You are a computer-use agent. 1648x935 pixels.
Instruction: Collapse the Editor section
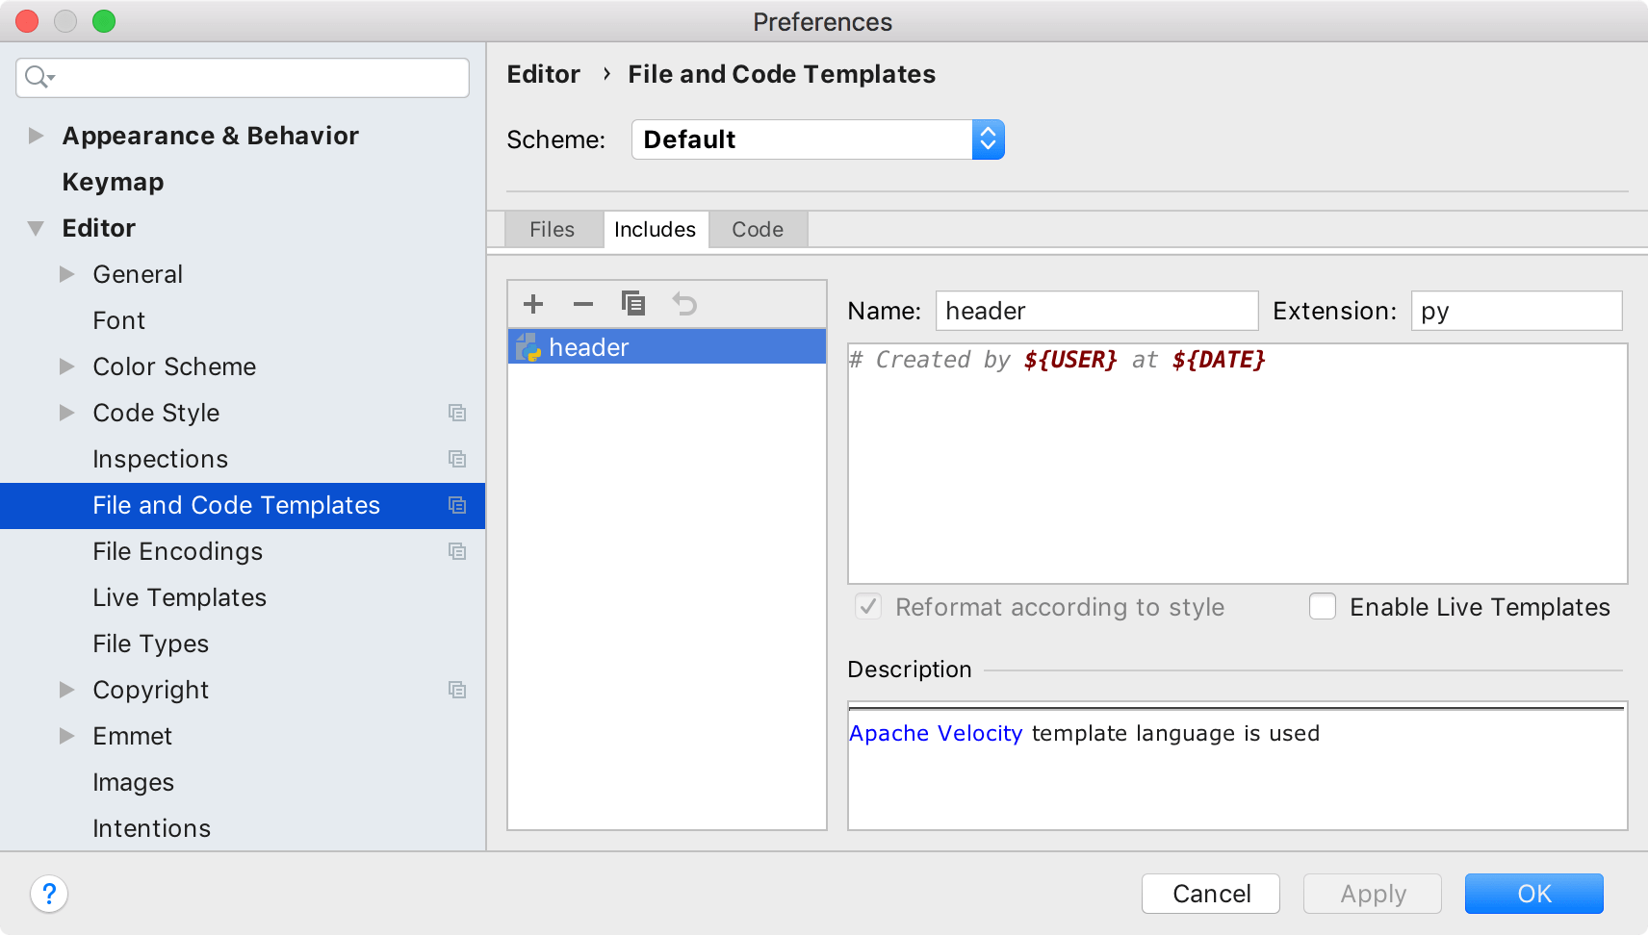tap(35, 227)
